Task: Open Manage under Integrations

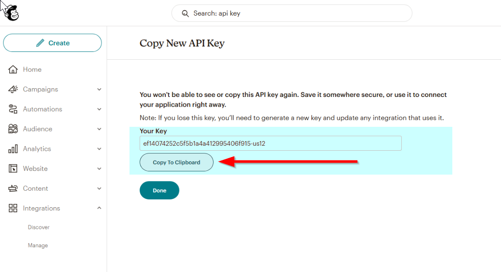Action: click(x=38, y=245)
